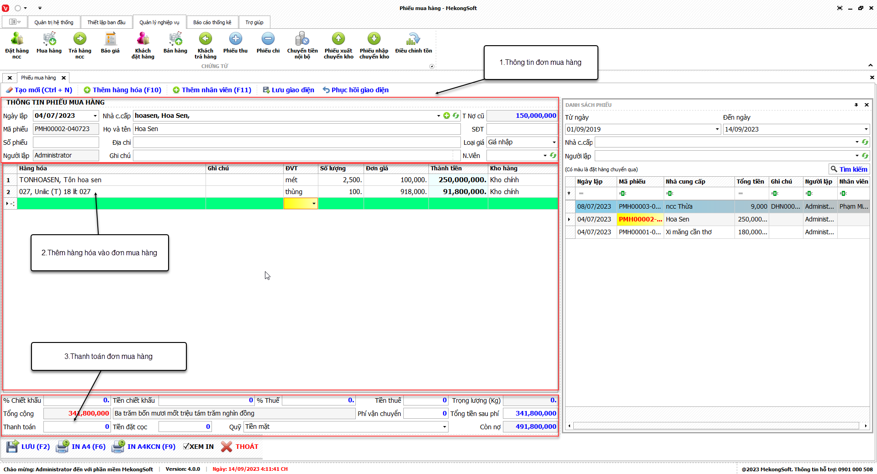Open the Quản trị hệ thống tab
Screen dimensions: 877x474
(x=53, y=22)
